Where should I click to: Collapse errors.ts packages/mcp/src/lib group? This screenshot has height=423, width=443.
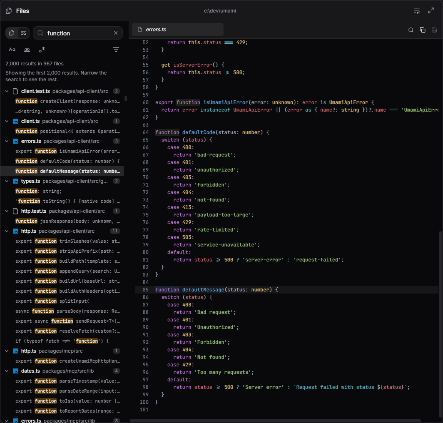tap(7, 421)
